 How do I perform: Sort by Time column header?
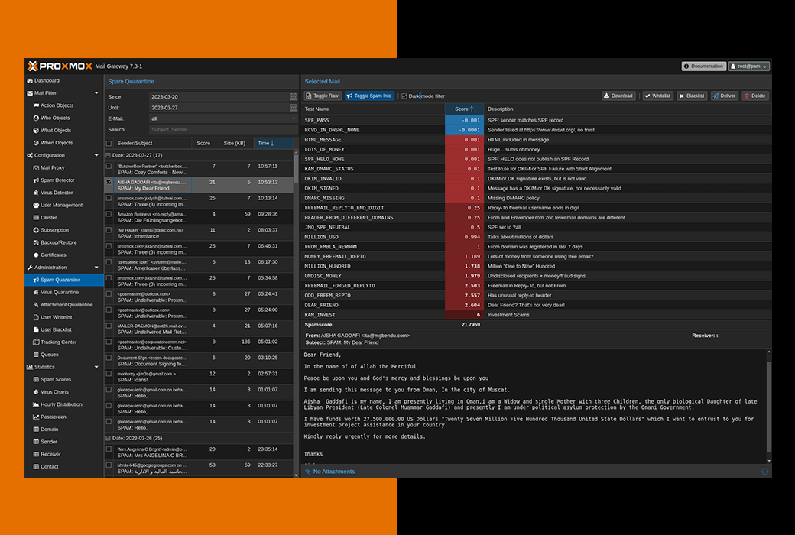tap(273, 144)
